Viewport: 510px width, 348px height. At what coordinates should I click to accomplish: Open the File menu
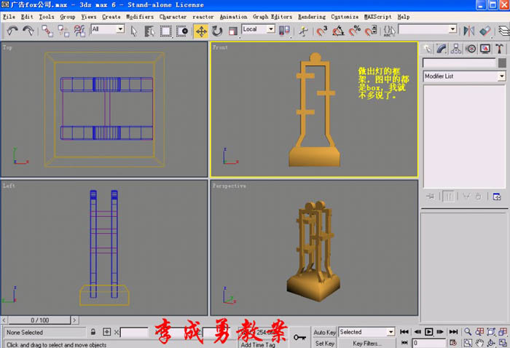point(9,17)
